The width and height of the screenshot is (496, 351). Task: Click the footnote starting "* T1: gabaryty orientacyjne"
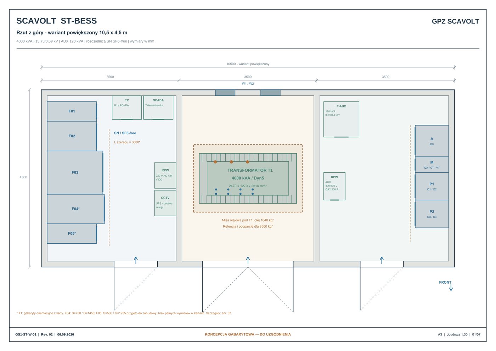pos(124,313)
